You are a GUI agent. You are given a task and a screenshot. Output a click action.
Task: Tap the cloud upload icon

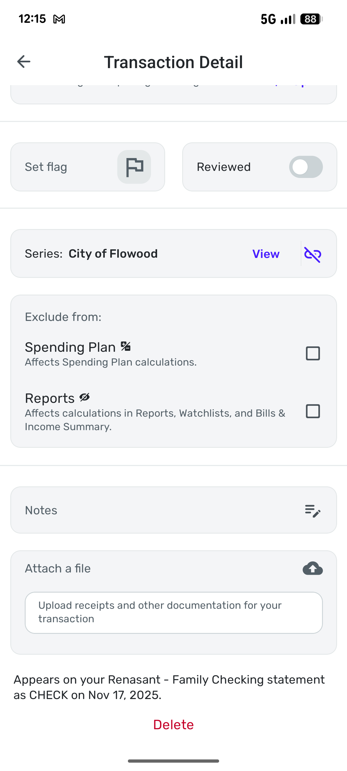click(313, 568)
